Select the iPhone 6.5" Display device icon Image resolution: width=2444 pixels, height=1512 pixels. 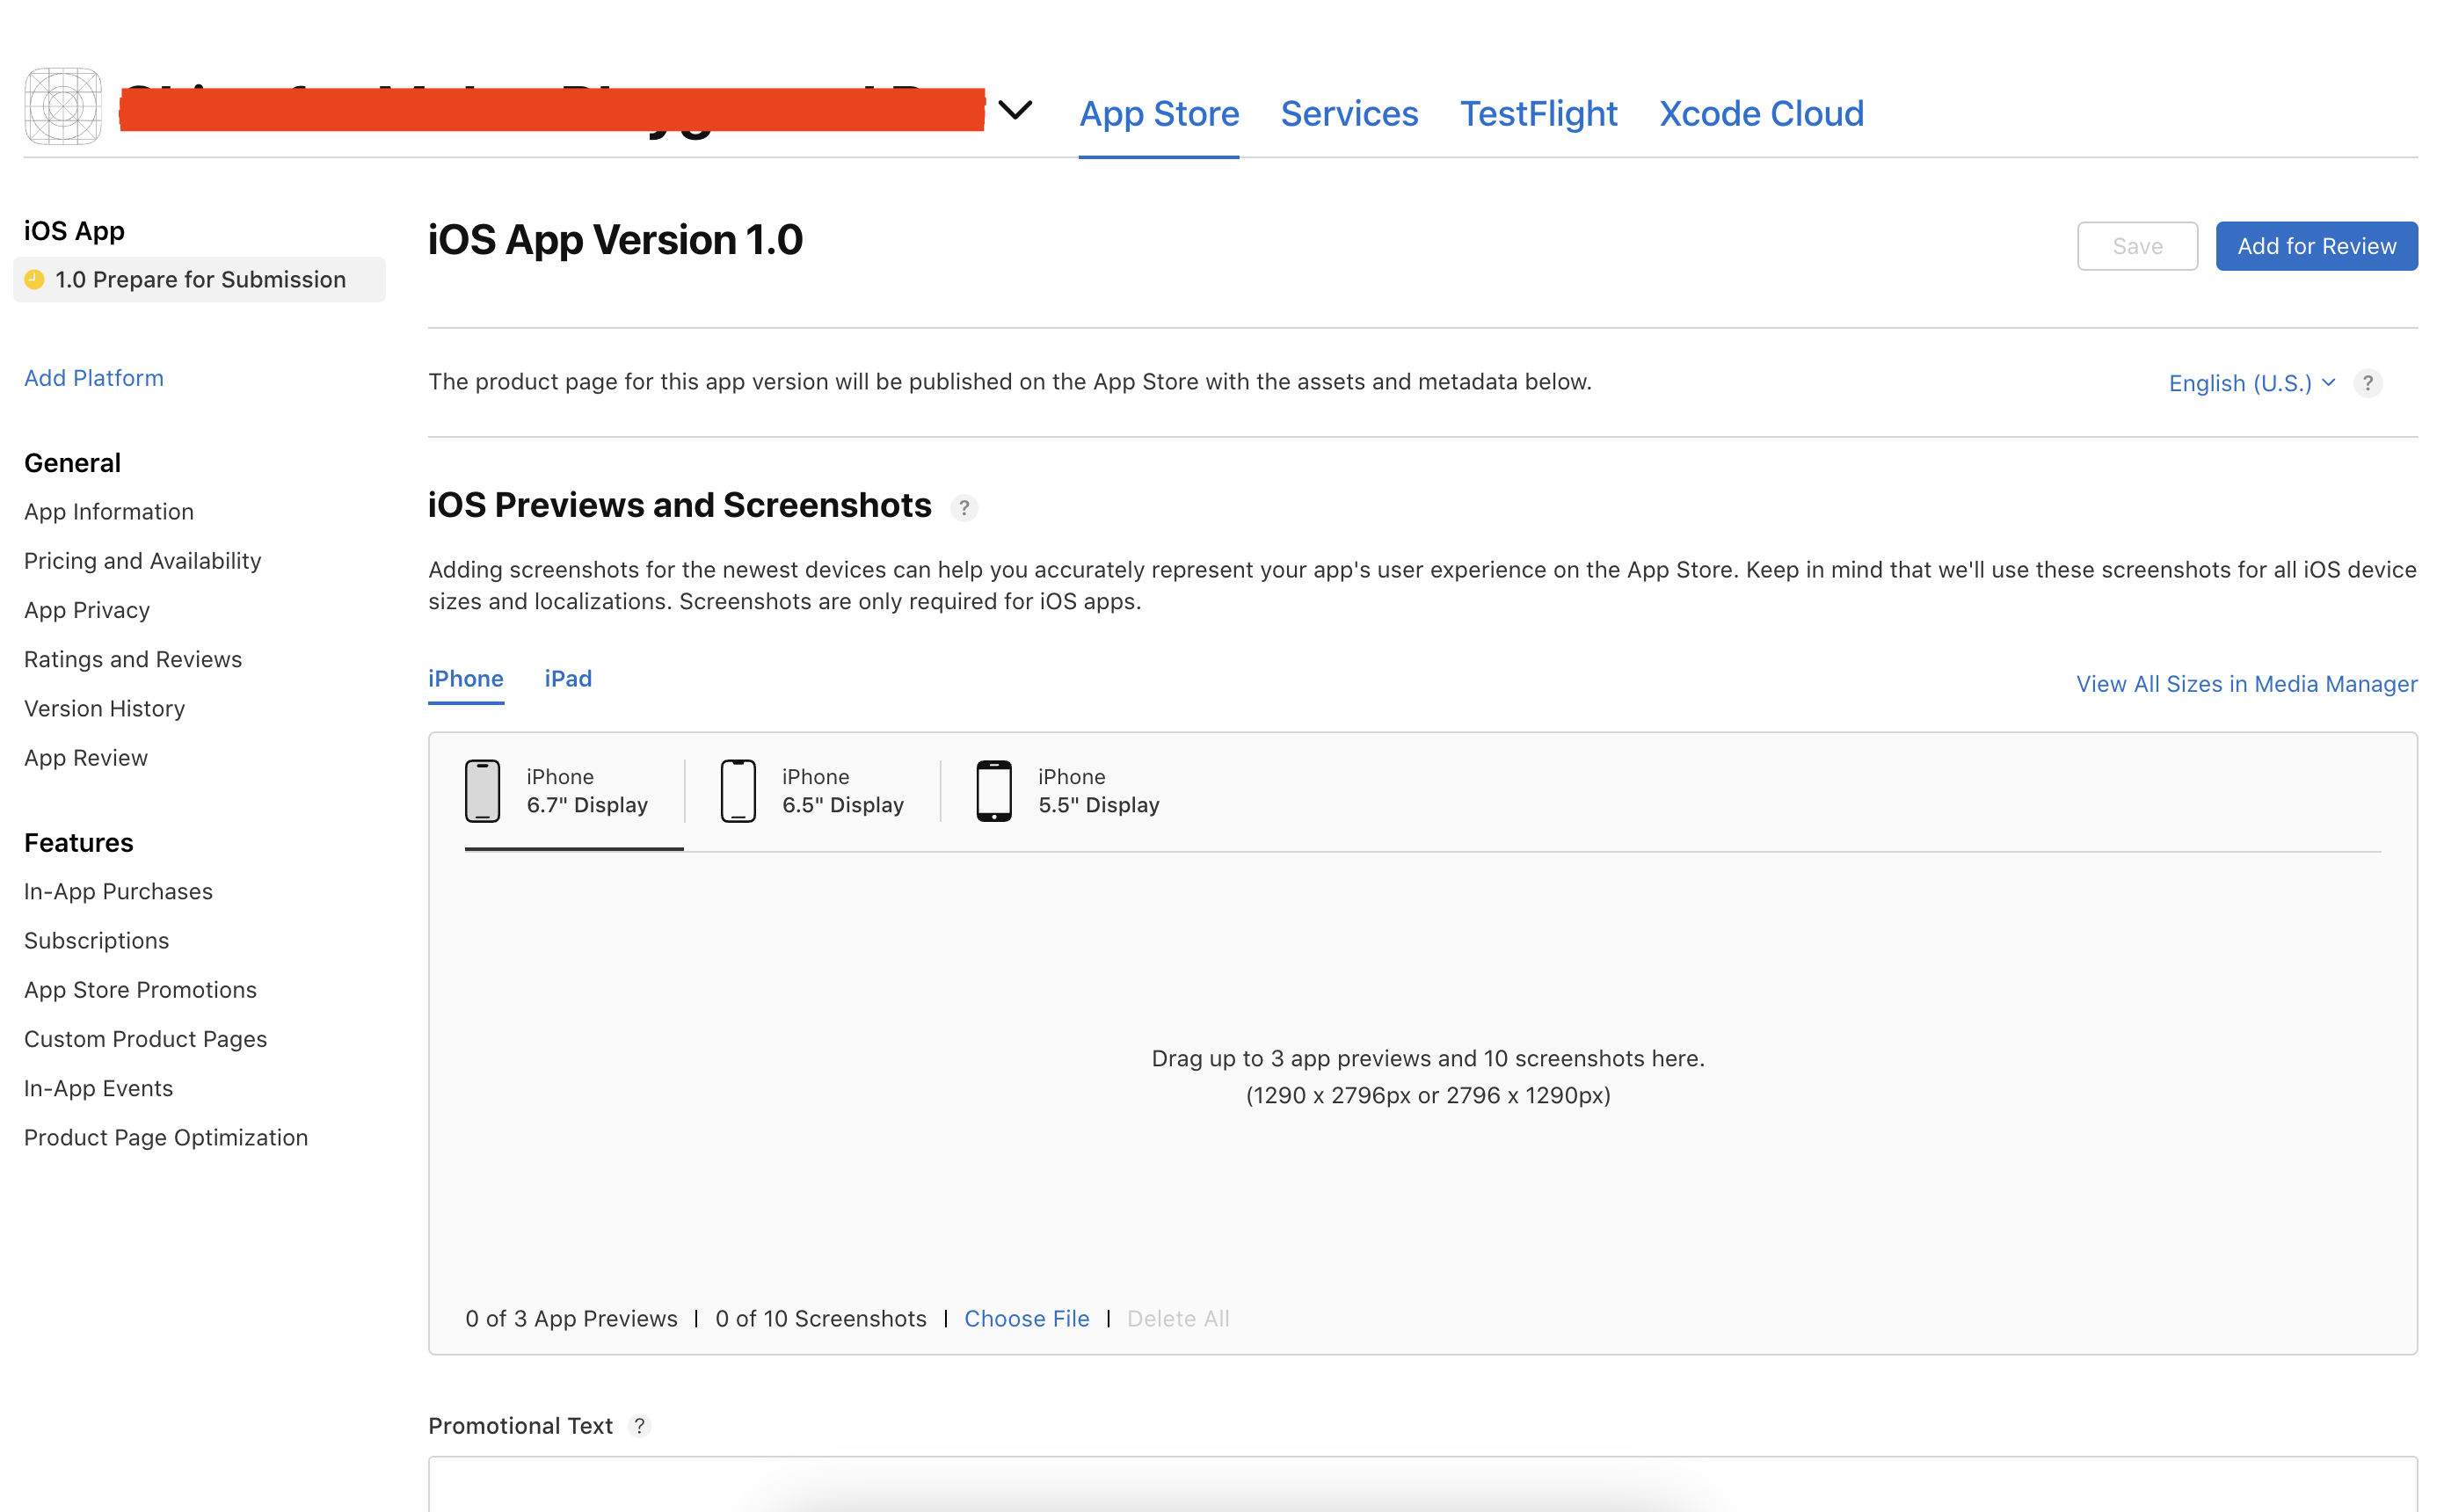click(738, 791)
